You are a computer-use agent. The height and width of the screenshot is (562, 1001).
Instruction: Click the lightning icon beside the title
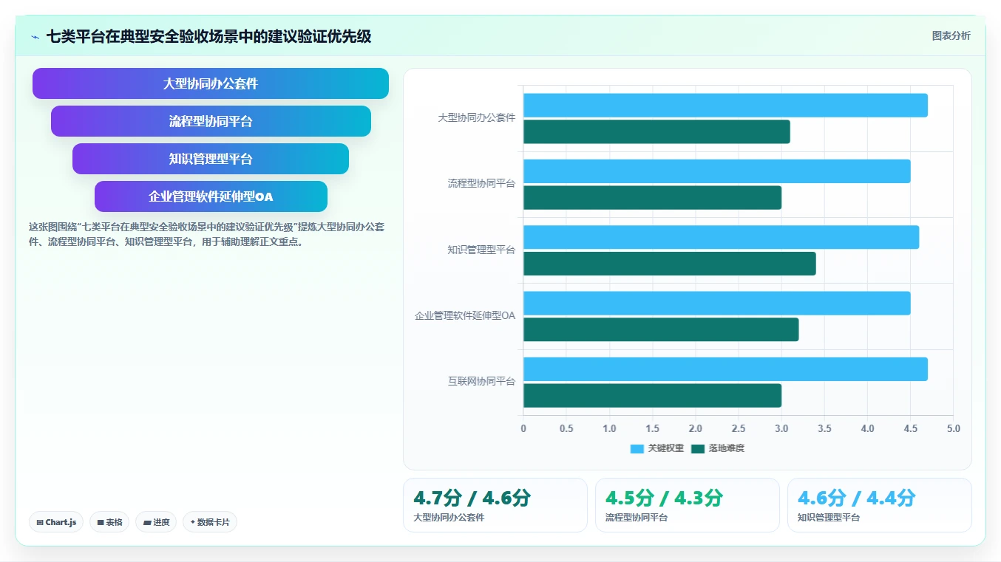pyautogui.click(x=35, y=36)
